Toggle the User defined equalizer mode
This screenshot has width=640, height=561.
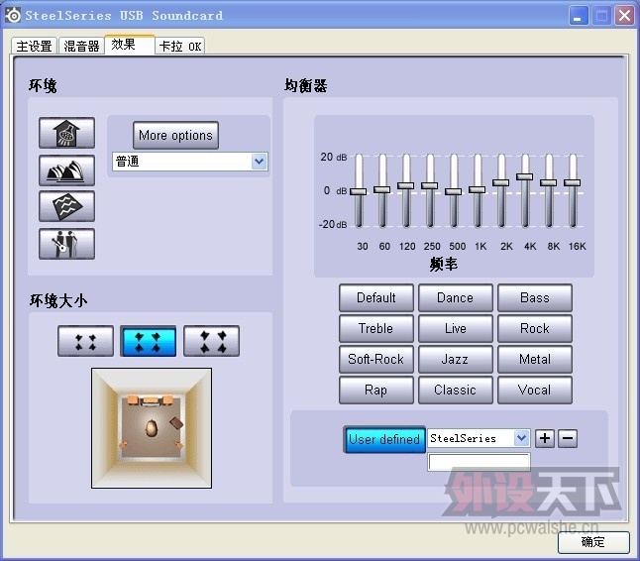384,439
